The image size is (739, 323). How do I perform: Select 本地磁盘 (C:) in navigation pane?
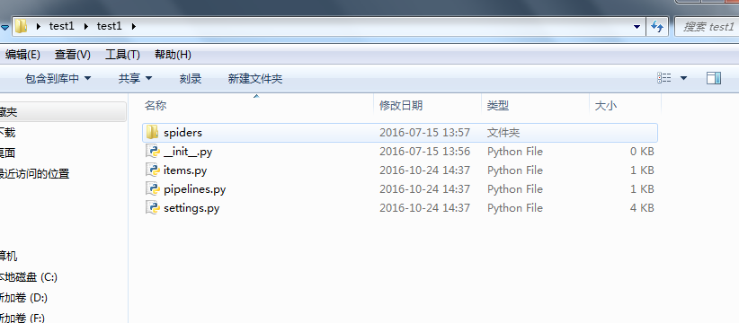pyautogui.click(x=28, y=277)
